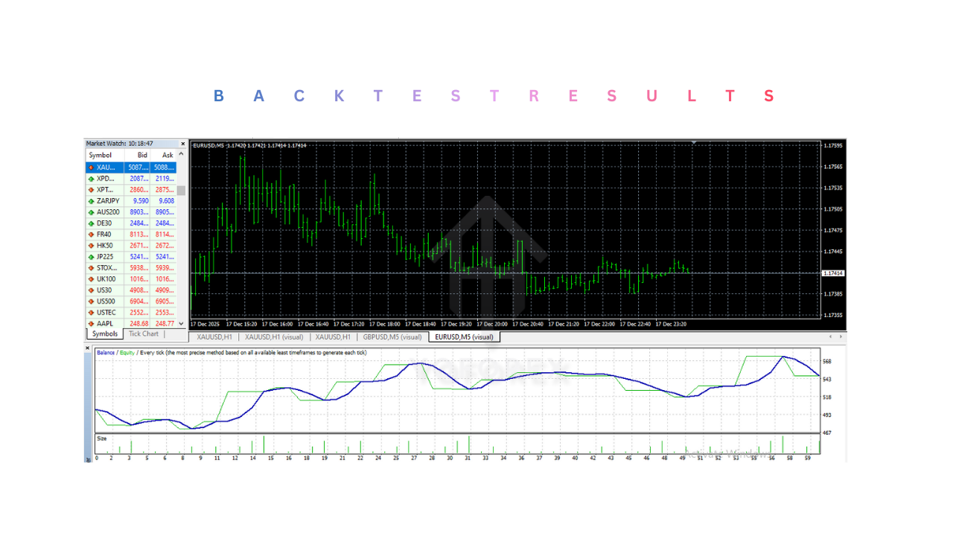The height and width of the screenshot is (536, 953).
Task: Click the green up-arrow icon beside AUS200
Action: (91, 211)
